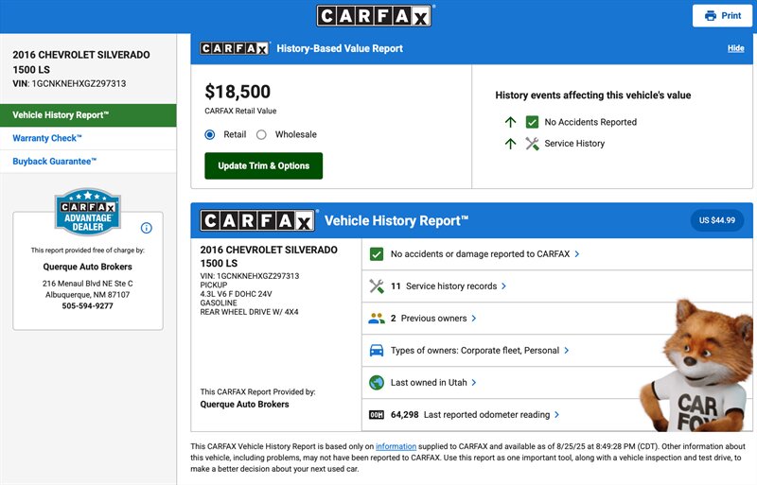Open the Warranty Check tab in sidebar
Viewport: 757px width, 485px height.
coord(47,138)
